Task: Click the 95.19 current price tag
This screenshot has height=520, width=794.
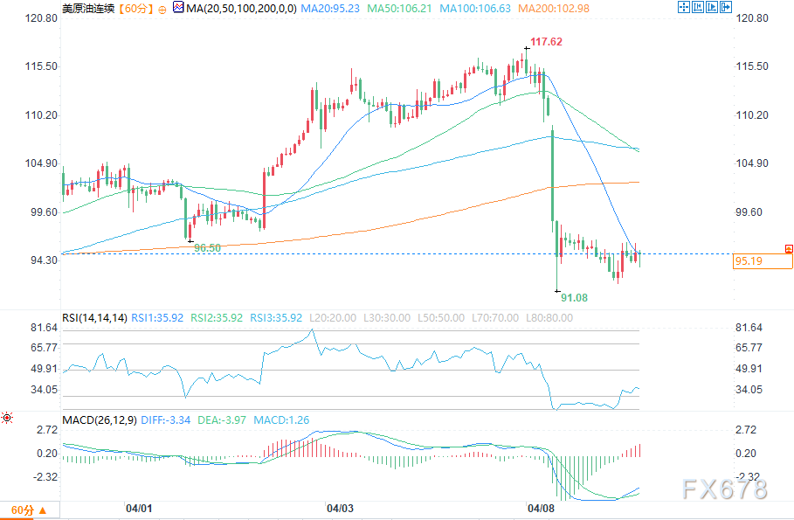Action: click(749, 260)
